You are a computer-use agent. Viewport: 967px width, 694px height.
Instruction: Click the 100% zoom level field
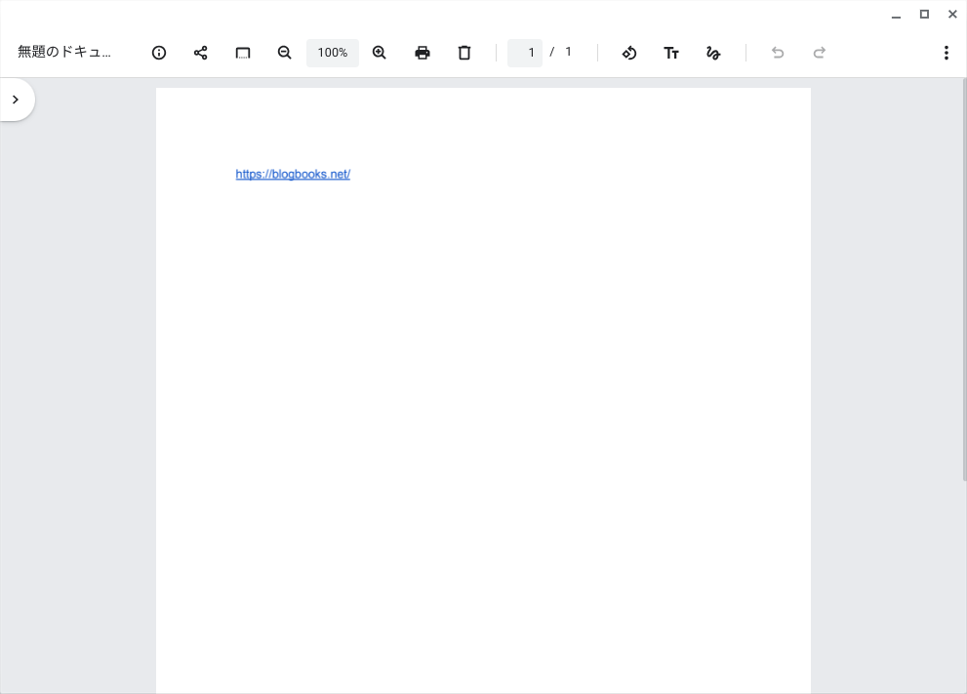coord(333,53)
